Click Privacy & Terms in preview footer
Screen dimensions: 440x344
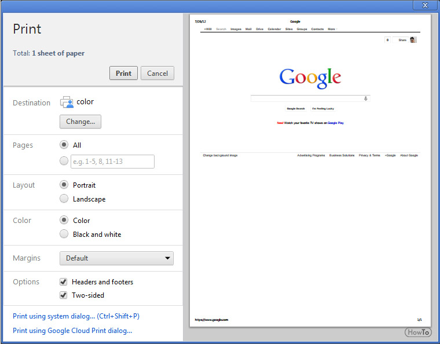click(x=369, y=155)
